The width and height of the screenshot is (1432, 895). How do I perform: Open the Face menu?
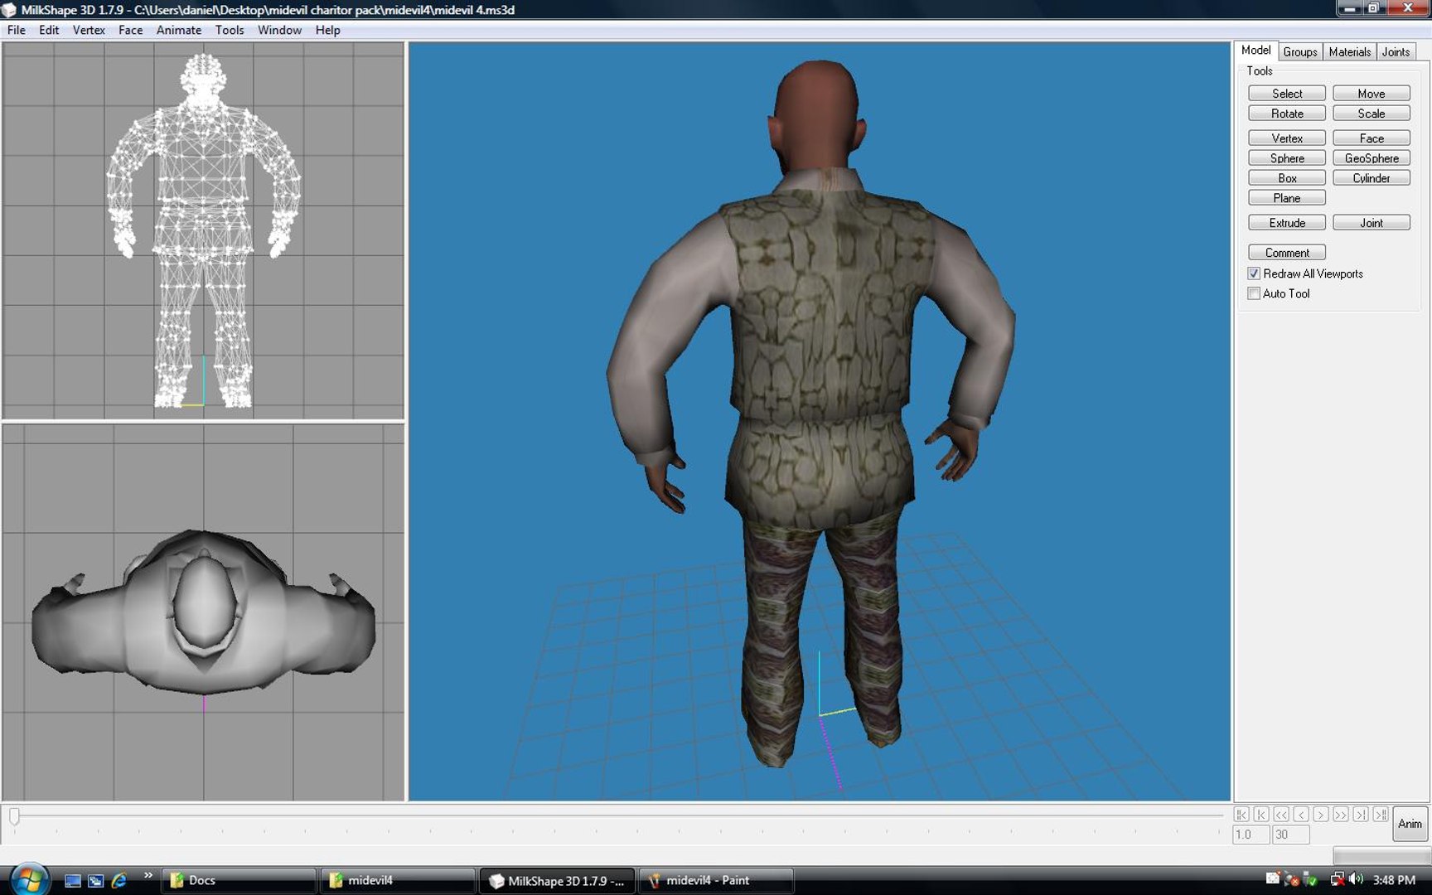tap(130, 30)
